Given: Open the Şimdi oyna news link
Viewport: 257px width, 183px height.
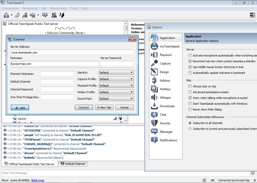Looking at the screenshot, I should click(x=38, y=180).
